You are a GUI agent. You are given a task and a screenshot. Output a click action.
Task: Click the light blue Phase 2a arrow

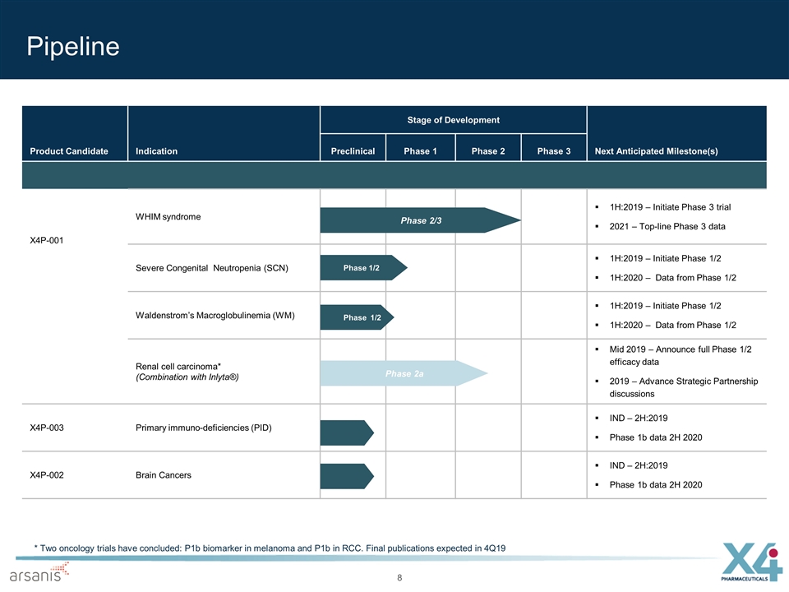point(403,374)
